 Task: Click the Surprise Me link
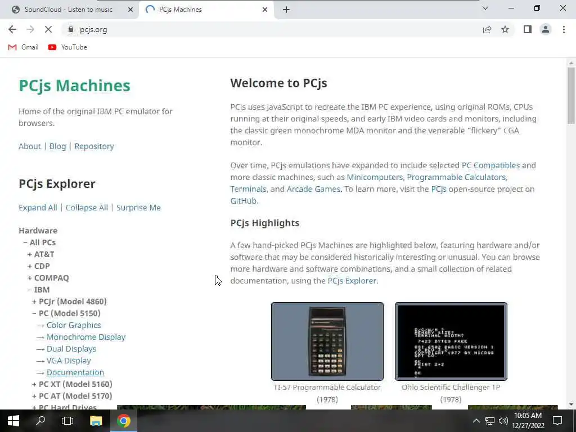pyautogui.click(x=138, y=208)
